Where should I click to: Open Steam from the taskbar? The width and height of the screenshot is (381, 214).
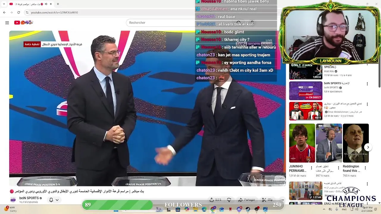coord(248,210)
